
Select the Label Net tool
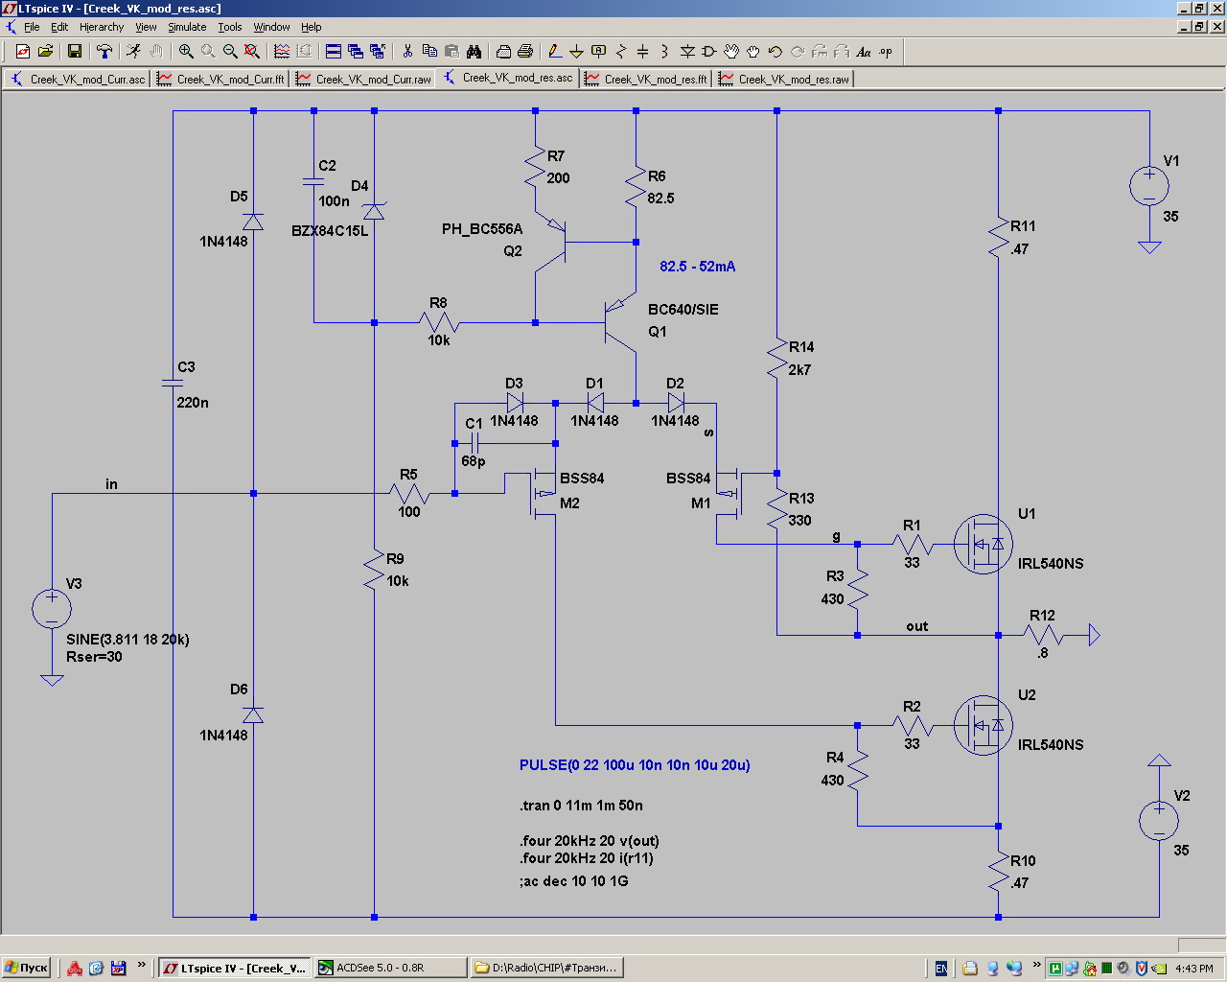coord(598,52)
